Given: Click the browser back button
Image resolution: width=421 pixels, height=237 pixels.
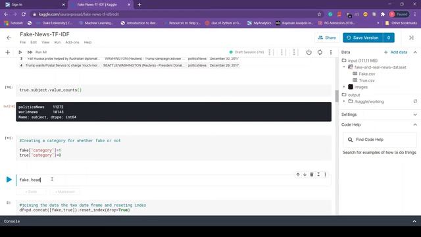Looking at the screenshot, I should [6, 14].
